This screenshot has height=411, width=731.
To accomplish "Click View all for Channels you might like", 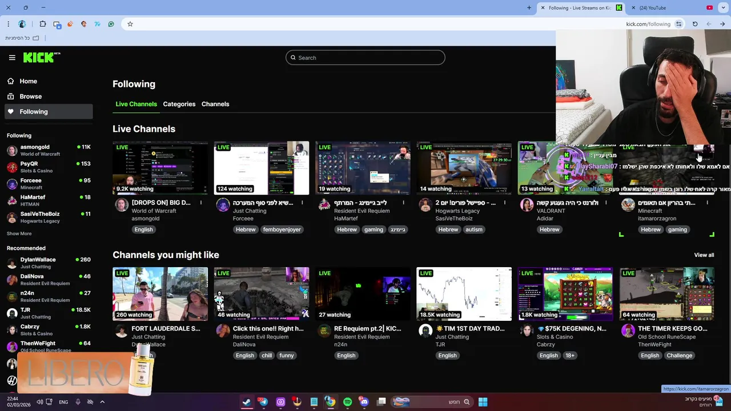I will [x=704, y=255].
